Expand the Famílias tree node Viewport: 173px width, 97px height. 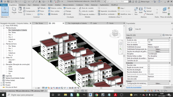coord(1,83)
